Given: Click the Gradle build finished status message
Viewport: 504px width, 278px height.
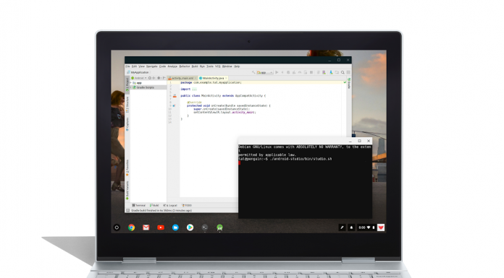Looking at the screenshot, I should (x=161, y=210).
